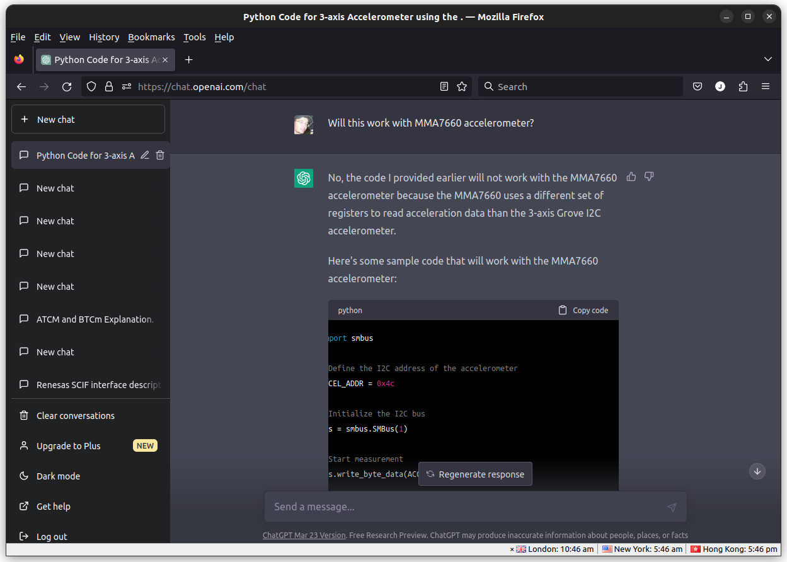Open the Bookmarks menu

[151, 37]
